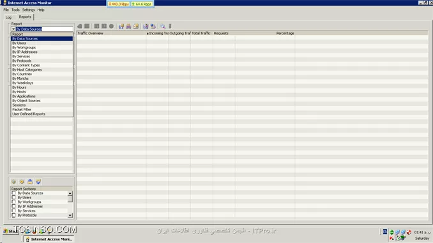The height and width of the screenshot is (243, 433).
Task: Click the magnifier search icon in toolbar
Action: click(x=163, y=26)
